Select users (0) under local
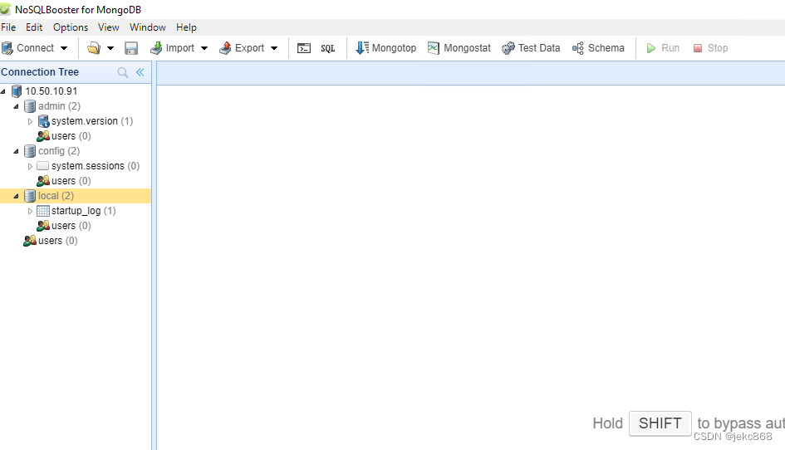Viewport: 785px width, 450px height. coord(76,226)
